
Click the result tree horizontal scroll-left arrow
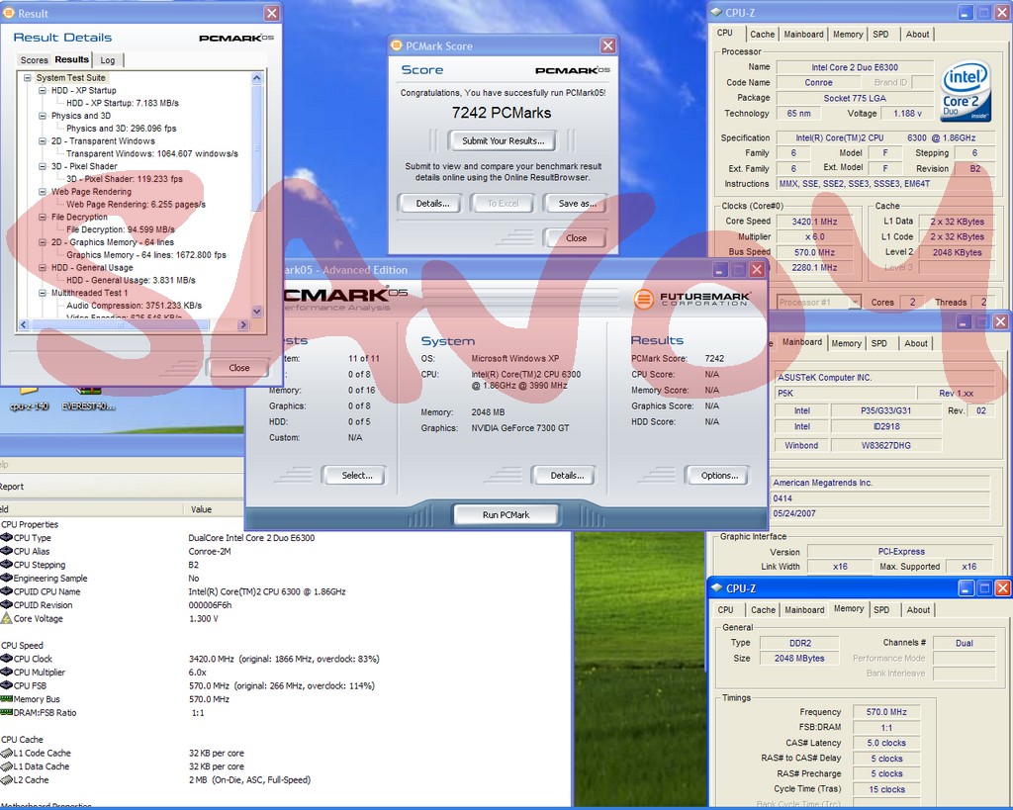[x=24, y=325]
